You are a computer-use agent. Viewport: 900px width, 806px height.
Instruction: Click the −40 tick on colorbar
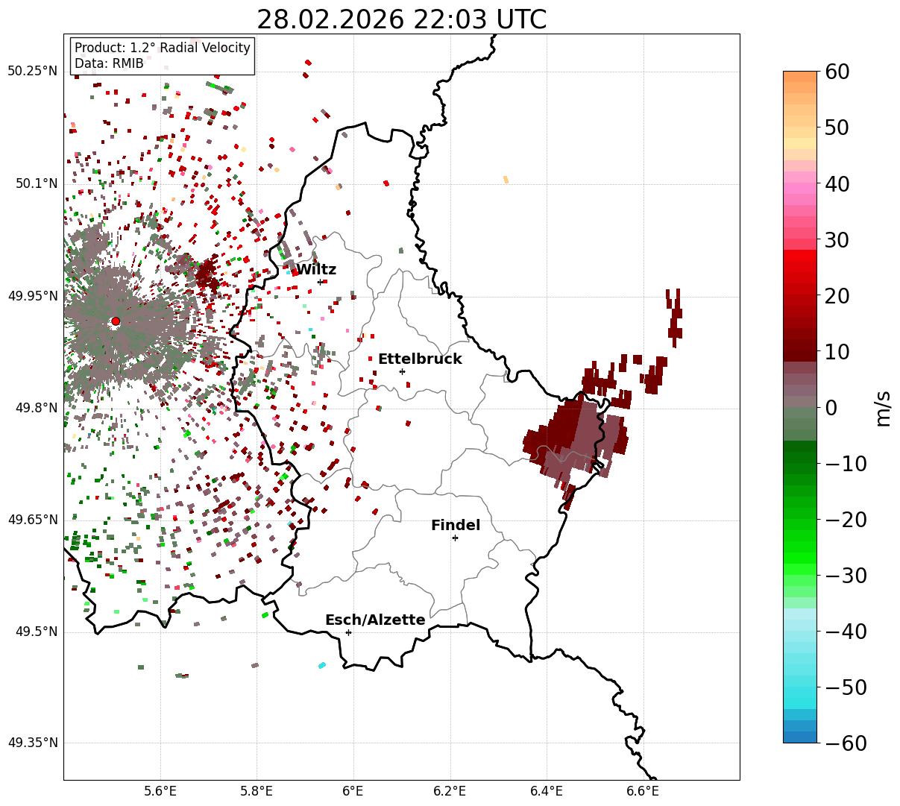(846, 631)
